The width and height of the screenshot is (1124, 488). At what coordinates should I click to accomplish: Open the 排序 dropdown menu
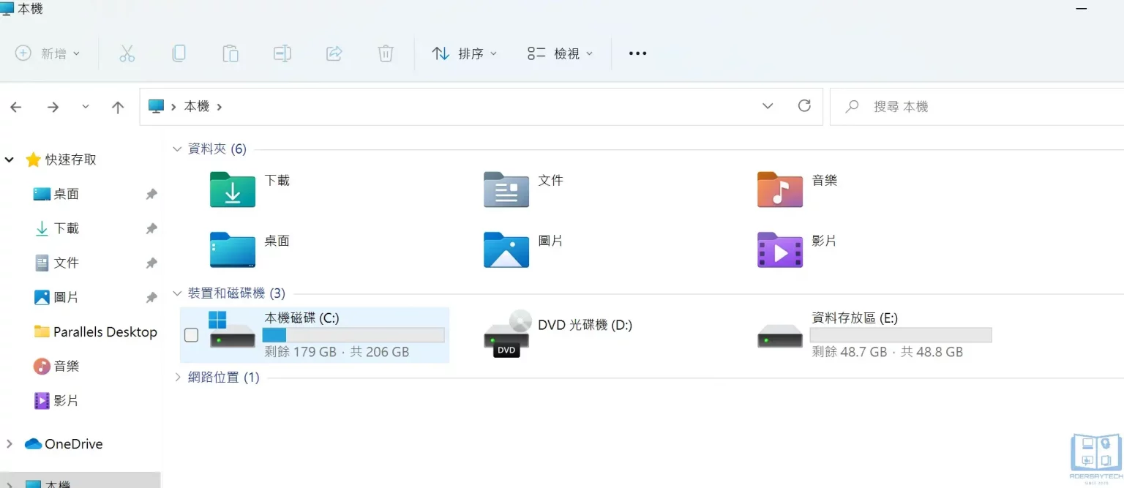pos(465,53)
